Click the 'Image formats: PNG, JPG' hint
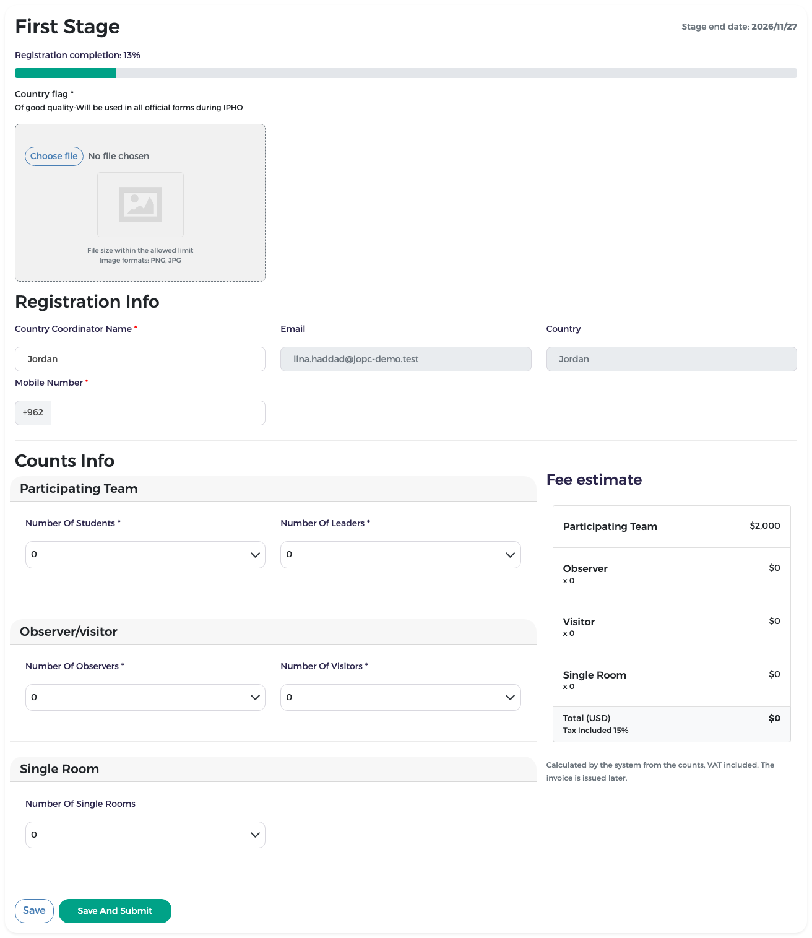812x938 pixels. click(x=140, y=260)
